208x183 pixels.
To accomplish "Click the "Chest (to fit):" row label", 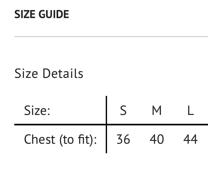I will click(x=60, y=139).
